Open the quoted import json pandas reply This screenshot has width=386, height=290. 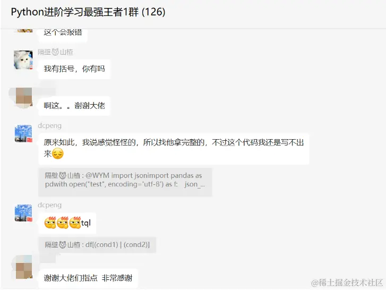point(125,182)
